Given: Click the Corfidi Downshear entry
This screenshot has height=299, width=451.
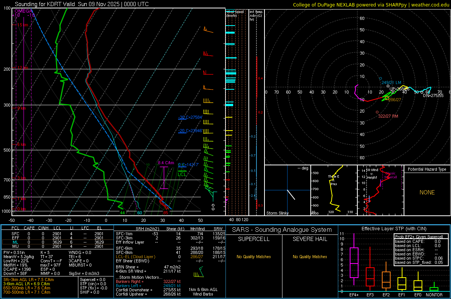Looking at the screenshot, I should (148, 290).
